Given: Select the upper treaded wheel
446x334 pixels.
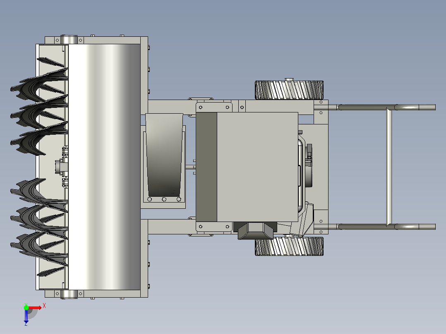Looking at the screenshot, I should [289, 90].
